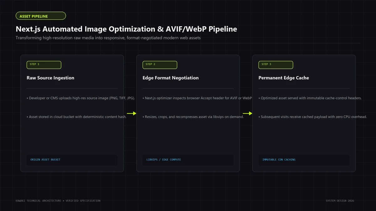Click the ASSET PIPELINE badge
The image size is (376, 211).
[x=41, y=16]
